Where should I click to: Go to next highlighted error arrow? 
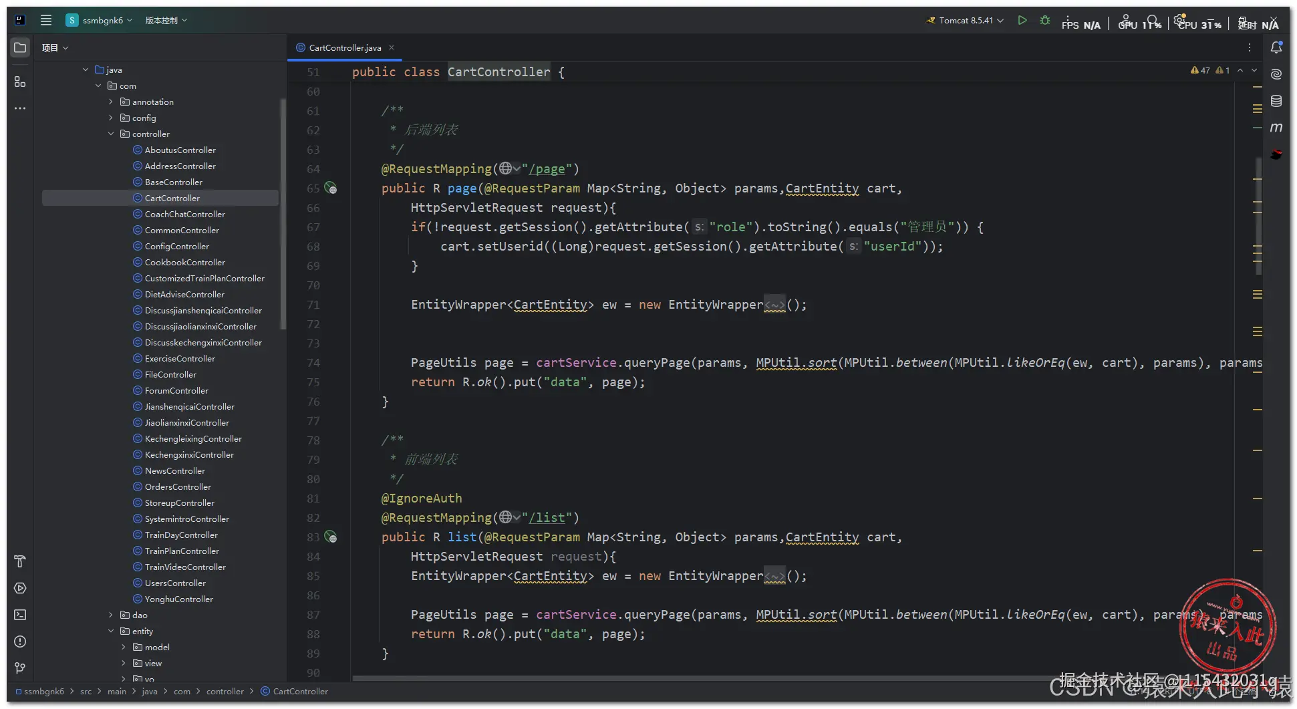click(x=1254, y=70)
